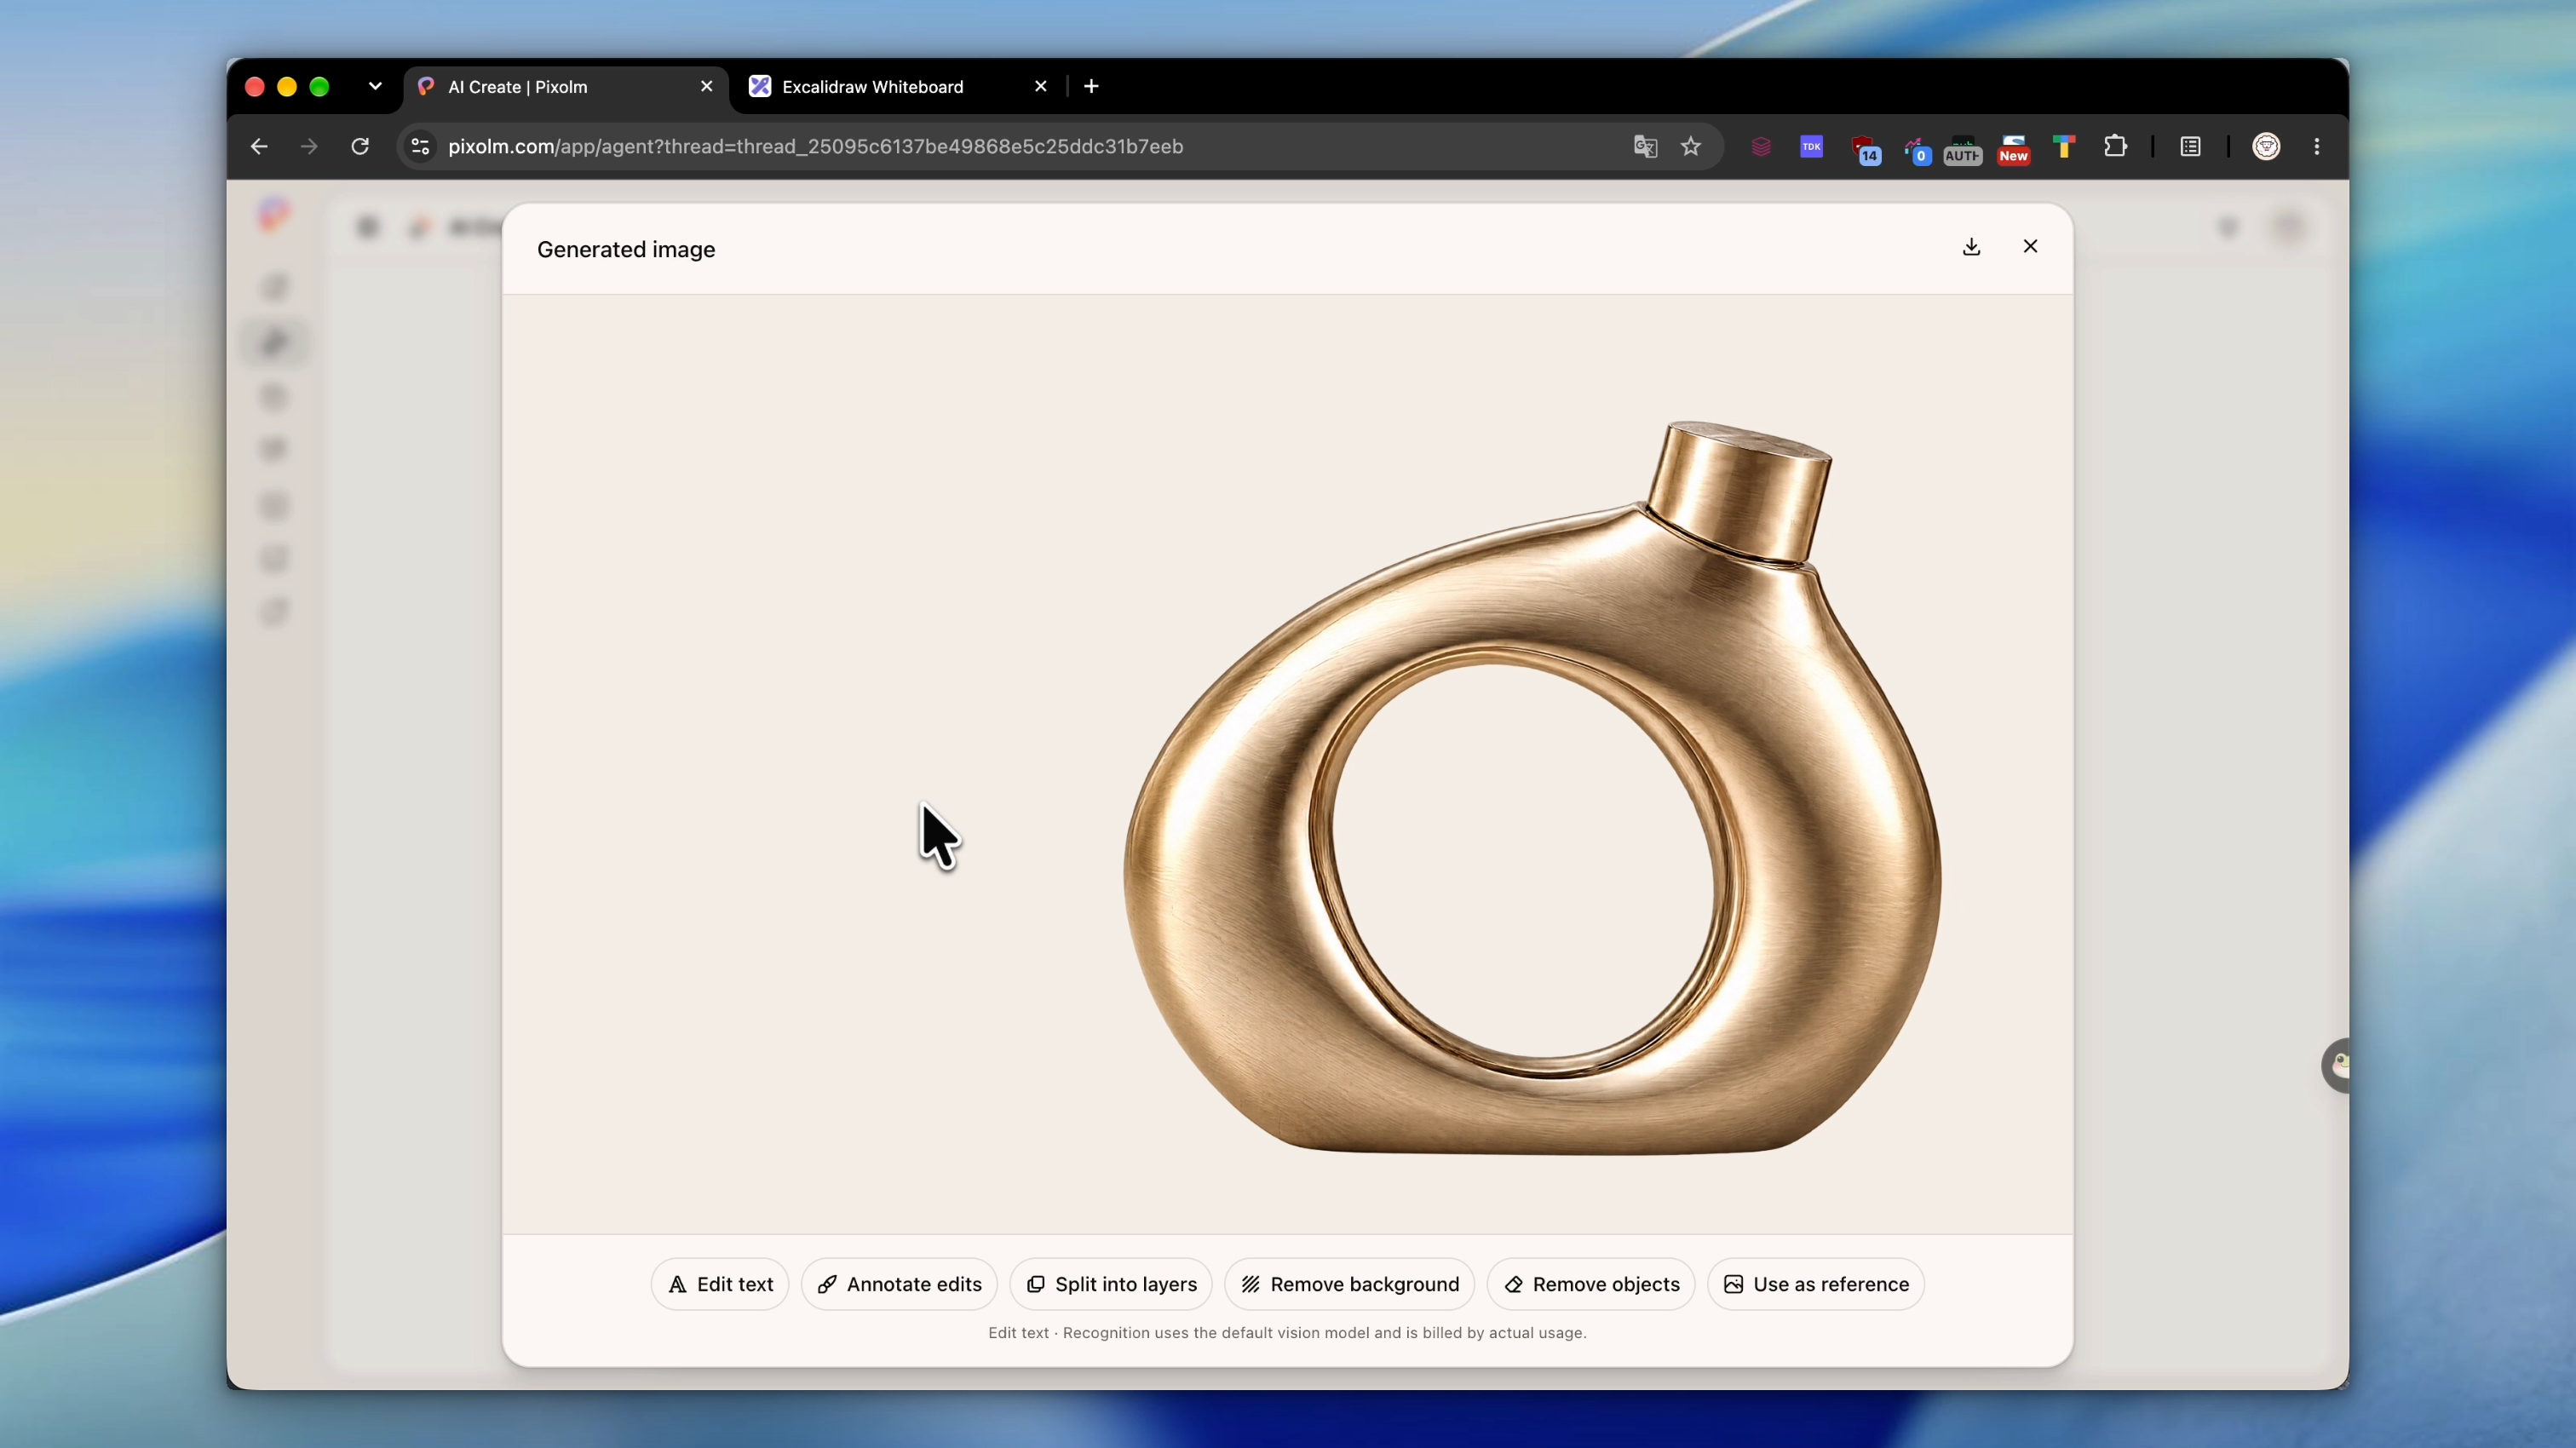Viewport: 2576px width, 1448px height.
Task: Close the Generated image dialog
Action: pyautogui.click(x=2030, y=246)
